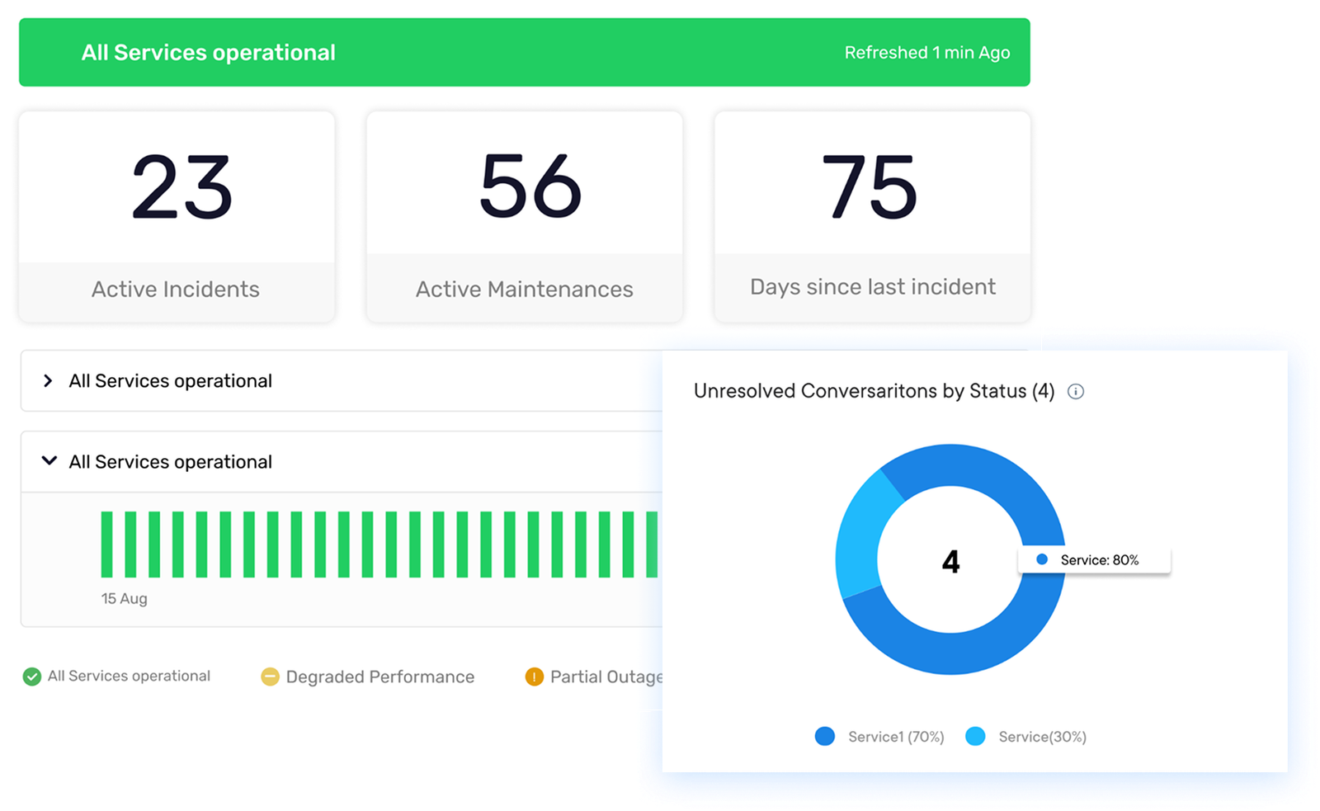The height and width of the screenshot is (811, 1320).
Task: Click the number 23 on the incidents card
Action: (x=182, y=187)
